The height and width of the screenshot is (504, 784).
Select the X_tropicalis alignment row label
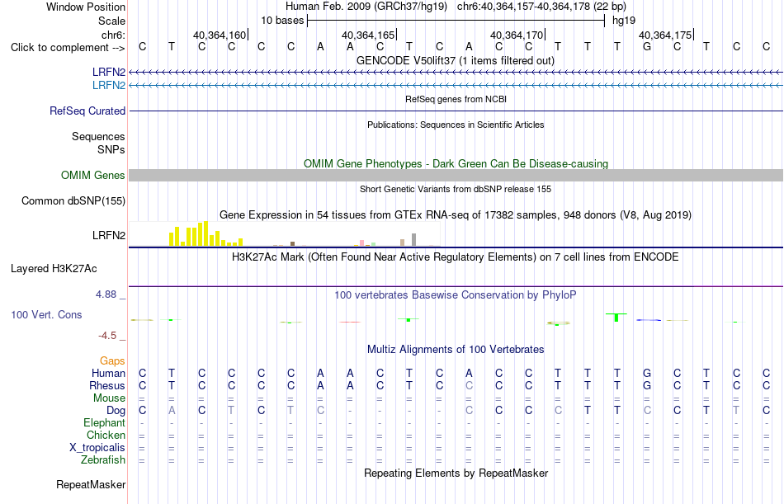point(97,448)
